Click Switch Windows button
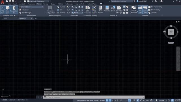This screenshot has width=181, height=102. point(134,10)
